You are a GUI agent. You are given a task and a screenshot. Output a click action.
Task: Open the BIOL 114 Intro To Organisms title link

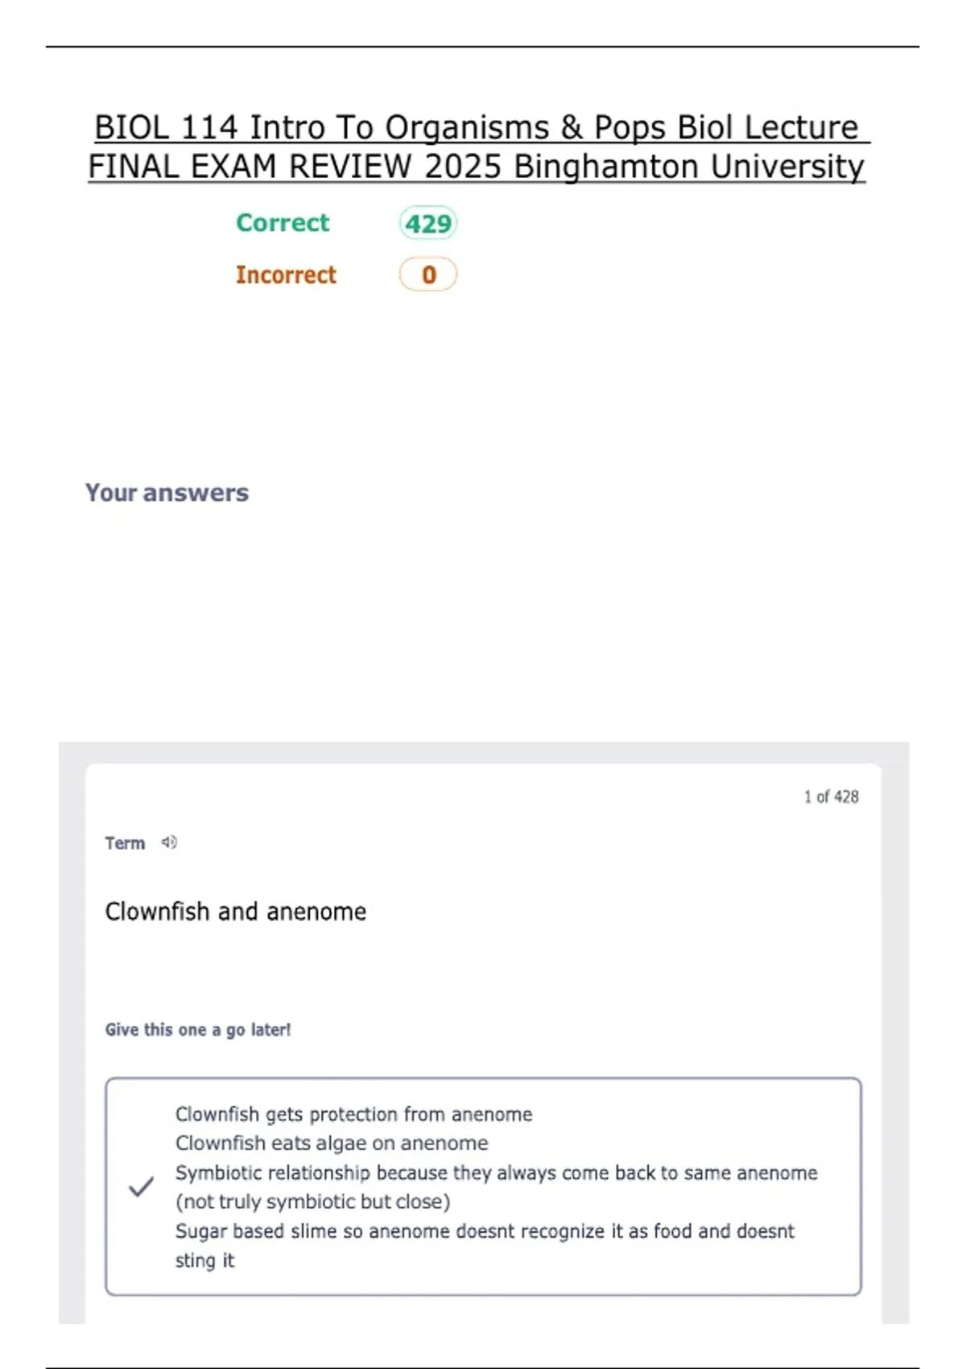(x=477, y=127)
